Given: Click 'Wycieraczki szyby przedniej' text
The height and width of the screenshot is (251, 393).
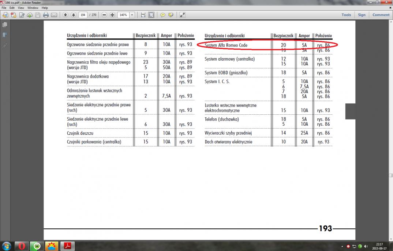Looking at the screenshot, I should coord(228,133).
